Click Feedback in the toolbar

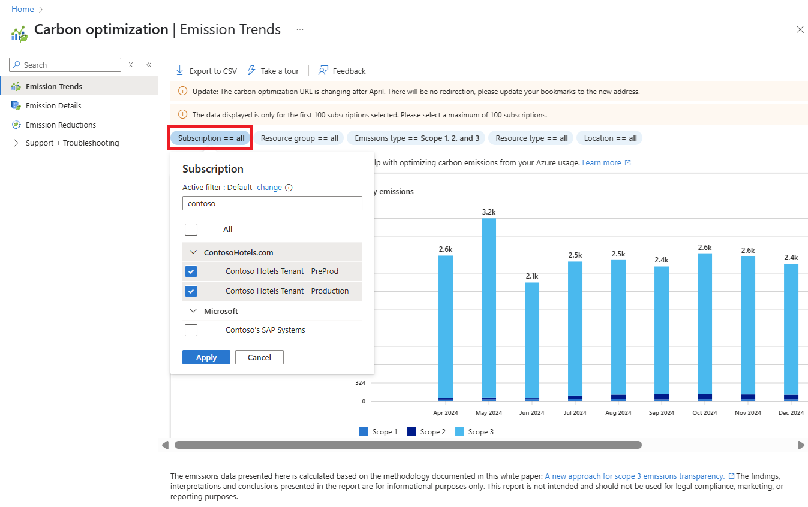342,71
